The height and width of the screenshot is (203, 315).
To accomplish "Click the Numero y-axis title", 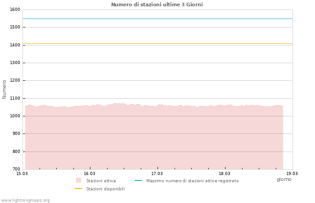I will [x=4, y=89].
